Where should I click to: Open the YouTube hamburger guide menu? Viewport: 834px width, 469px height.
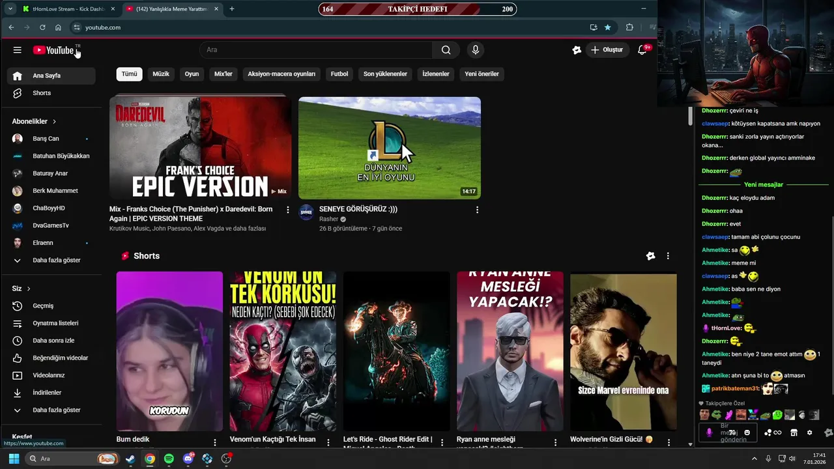pyautogui.click(x=18, y=50)
